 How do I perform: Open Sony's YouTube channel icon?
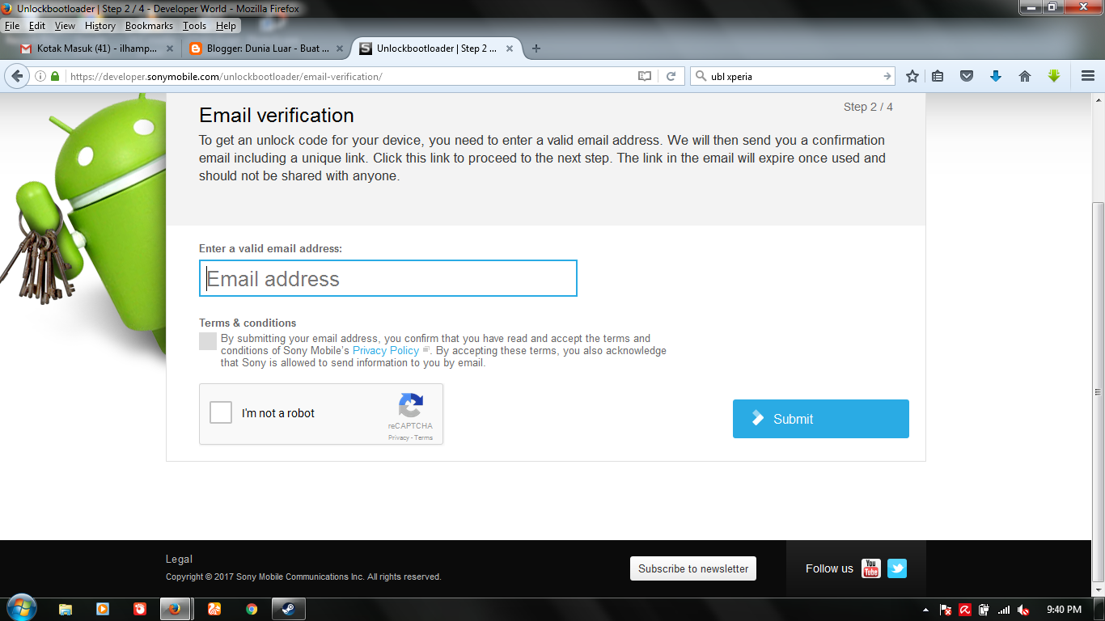870,568
